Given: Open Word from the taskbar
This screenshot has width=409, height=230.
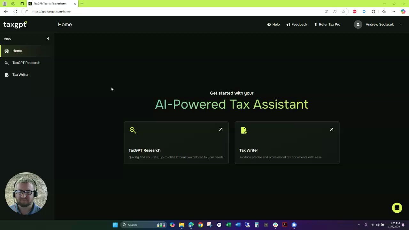Looking at the screenshot, I should click(x=238, y=225).
